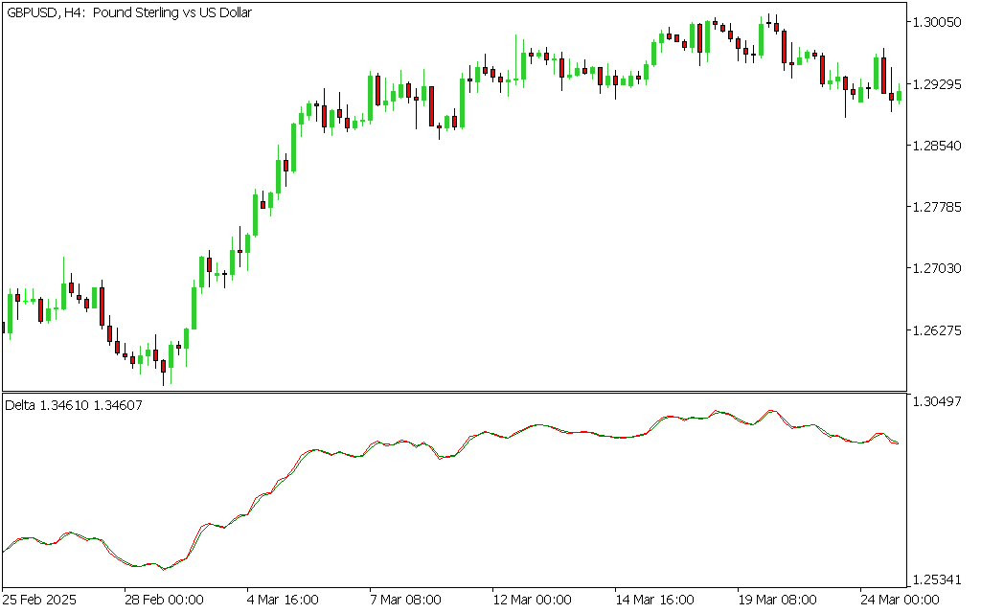
Task: Click the 1.28540 price axis label
Action: [940, 146]
